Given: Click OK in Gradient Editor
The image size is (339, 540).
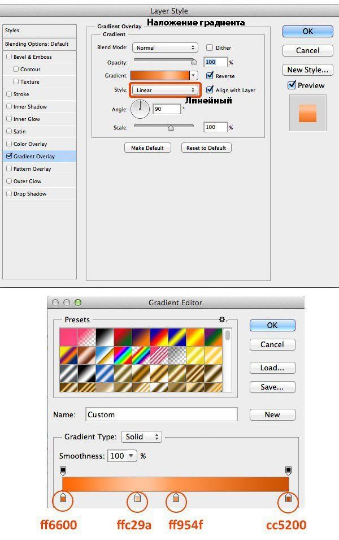Looking at the screenshot, I should coord(272,326).
